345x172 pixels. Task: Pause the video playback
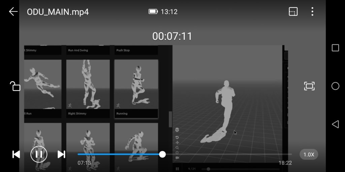click(39, 155)
